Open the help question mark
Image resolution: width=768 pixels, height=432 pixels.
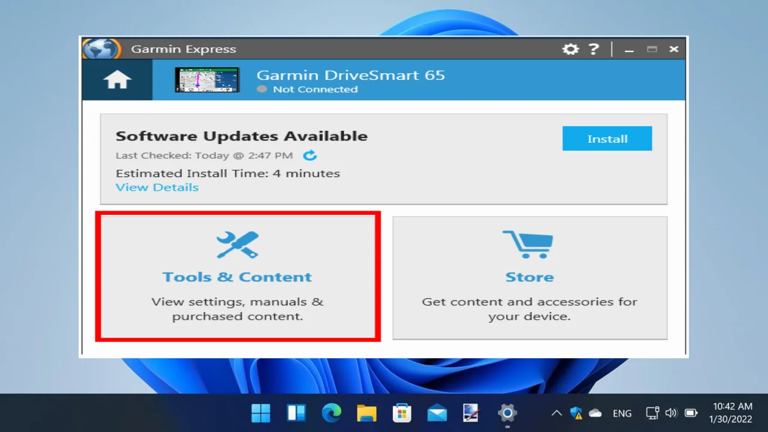click(x=593, y=49)
